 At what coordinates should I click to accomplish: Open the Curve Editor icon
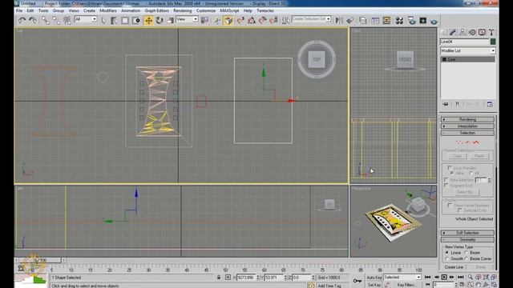click(x=375, y=21)
